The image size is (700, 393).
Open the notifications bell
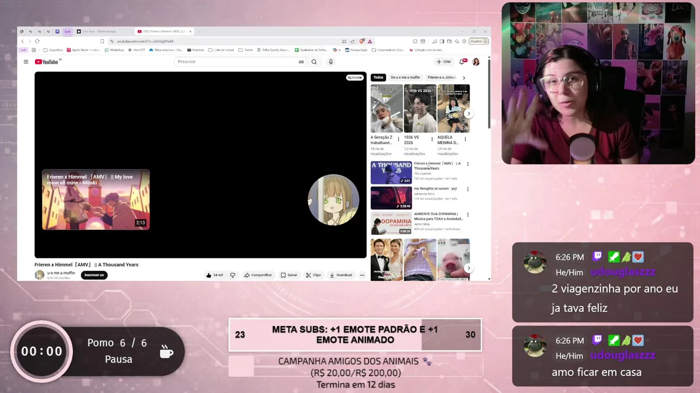(463, 62)
